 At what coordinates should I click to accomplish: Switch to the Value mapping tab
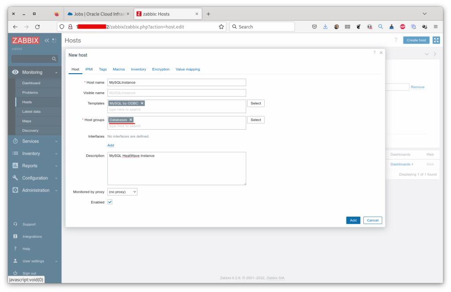click(x=188, y=69)
